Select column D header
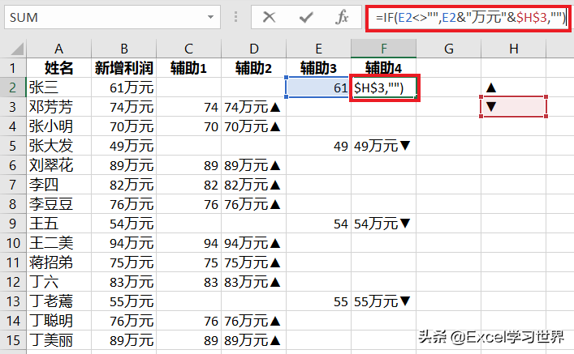 253,49
